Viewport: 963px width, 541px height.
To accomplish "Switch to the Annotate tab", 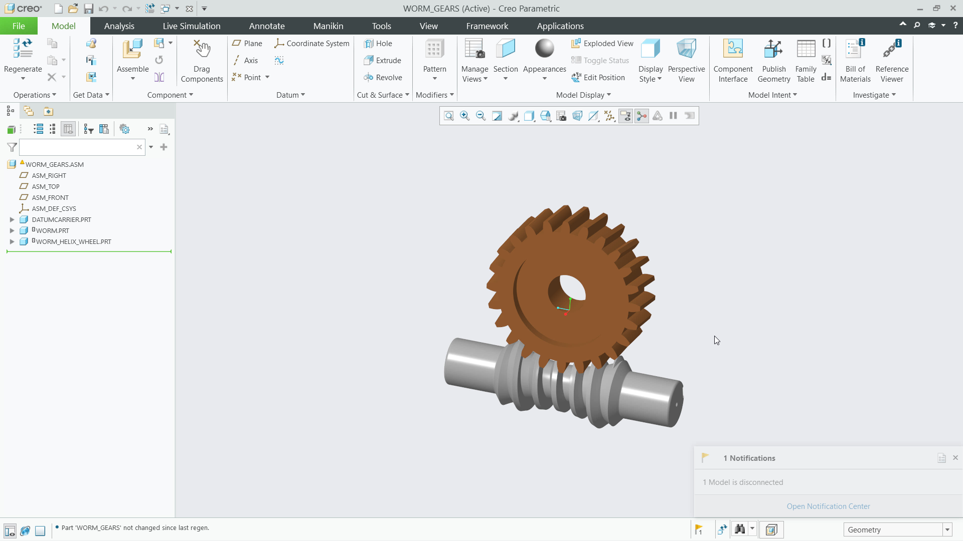I will tap(267, 26).
